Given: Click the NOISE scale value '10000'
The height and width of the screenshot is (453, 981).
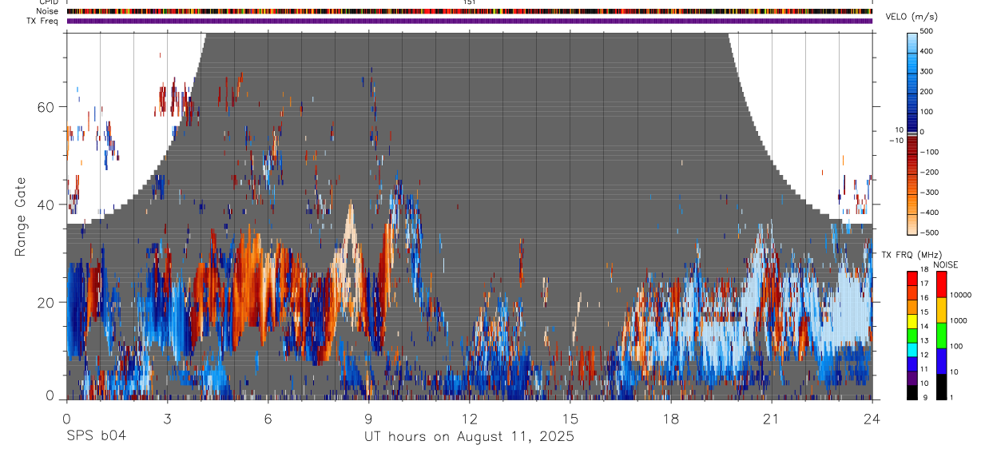Looking at the screenshot, I should click(960, 295).
